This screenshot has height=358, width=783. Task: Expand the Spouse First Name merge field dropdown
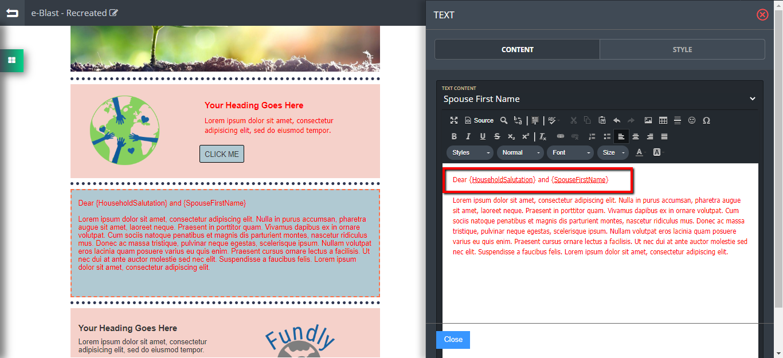600,99
